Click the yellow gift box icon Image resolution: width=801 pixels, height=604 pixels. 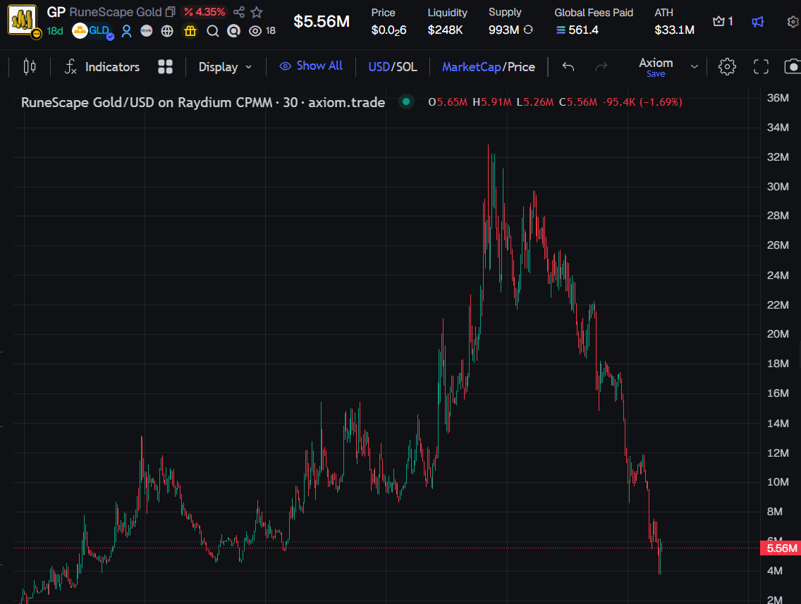(190, 31)
